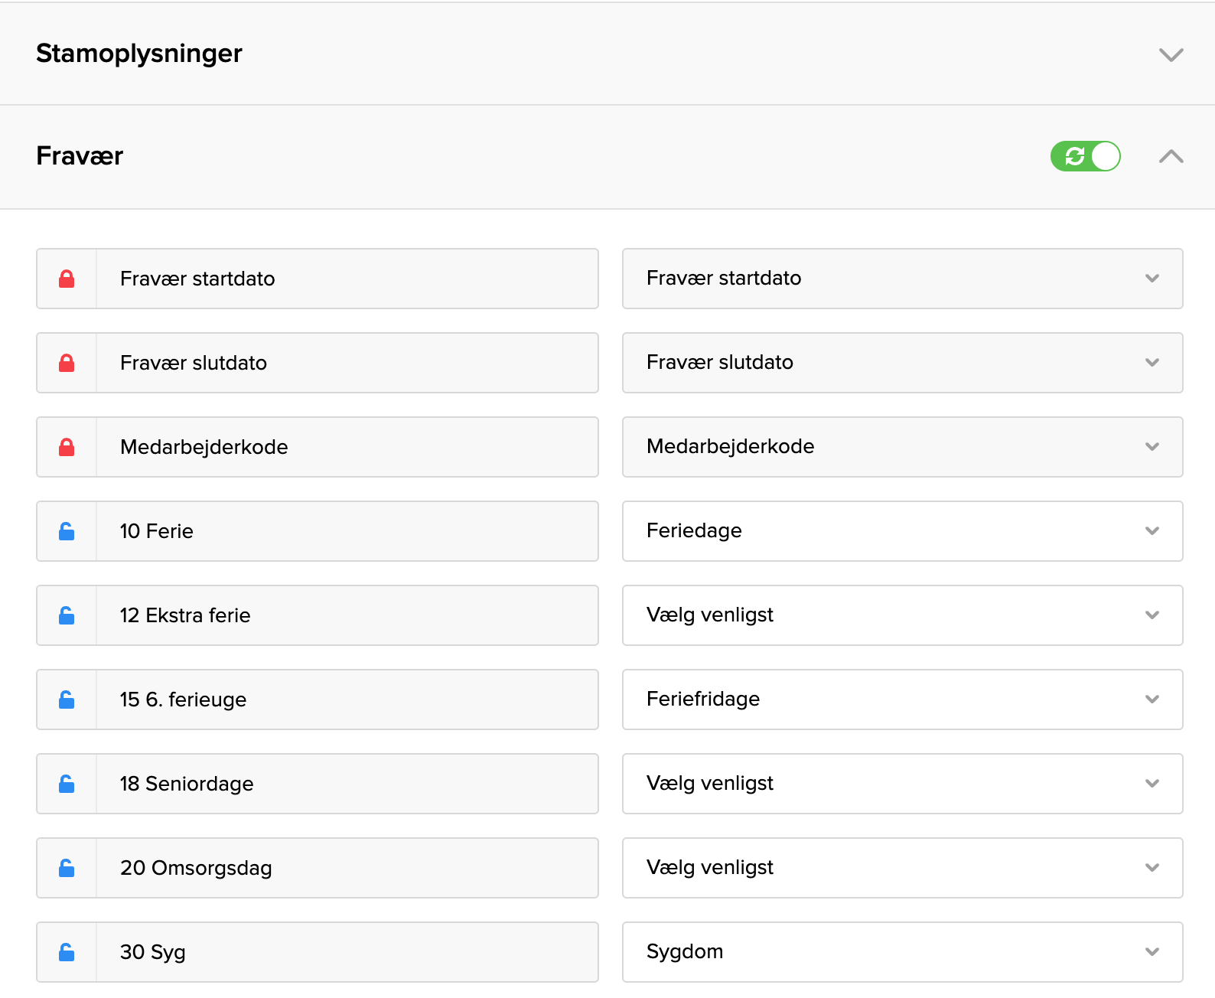1215x998 pixels.
Task: Click the blue unlock icon beside 18 Seniordage
Action: point(67,784)
